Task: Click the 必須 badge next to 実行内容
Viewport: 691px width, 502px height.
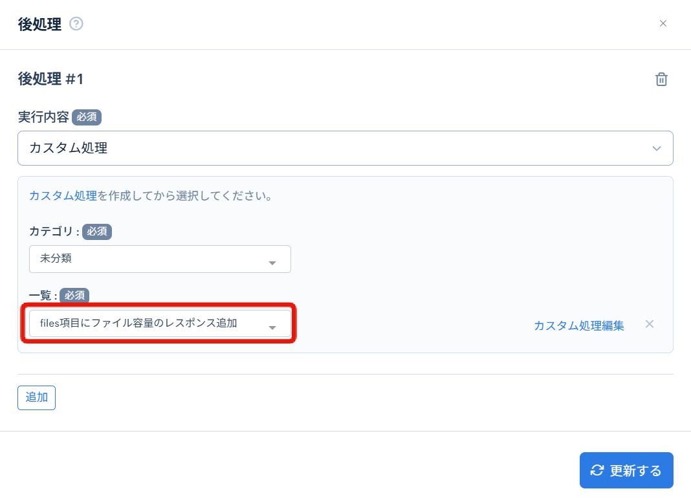Action: tap(87, 117)
